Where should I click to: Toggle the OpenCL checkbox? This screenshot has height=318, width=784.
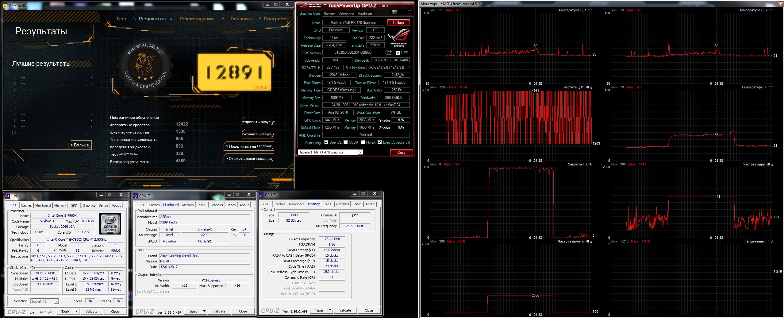pos(326,142)
